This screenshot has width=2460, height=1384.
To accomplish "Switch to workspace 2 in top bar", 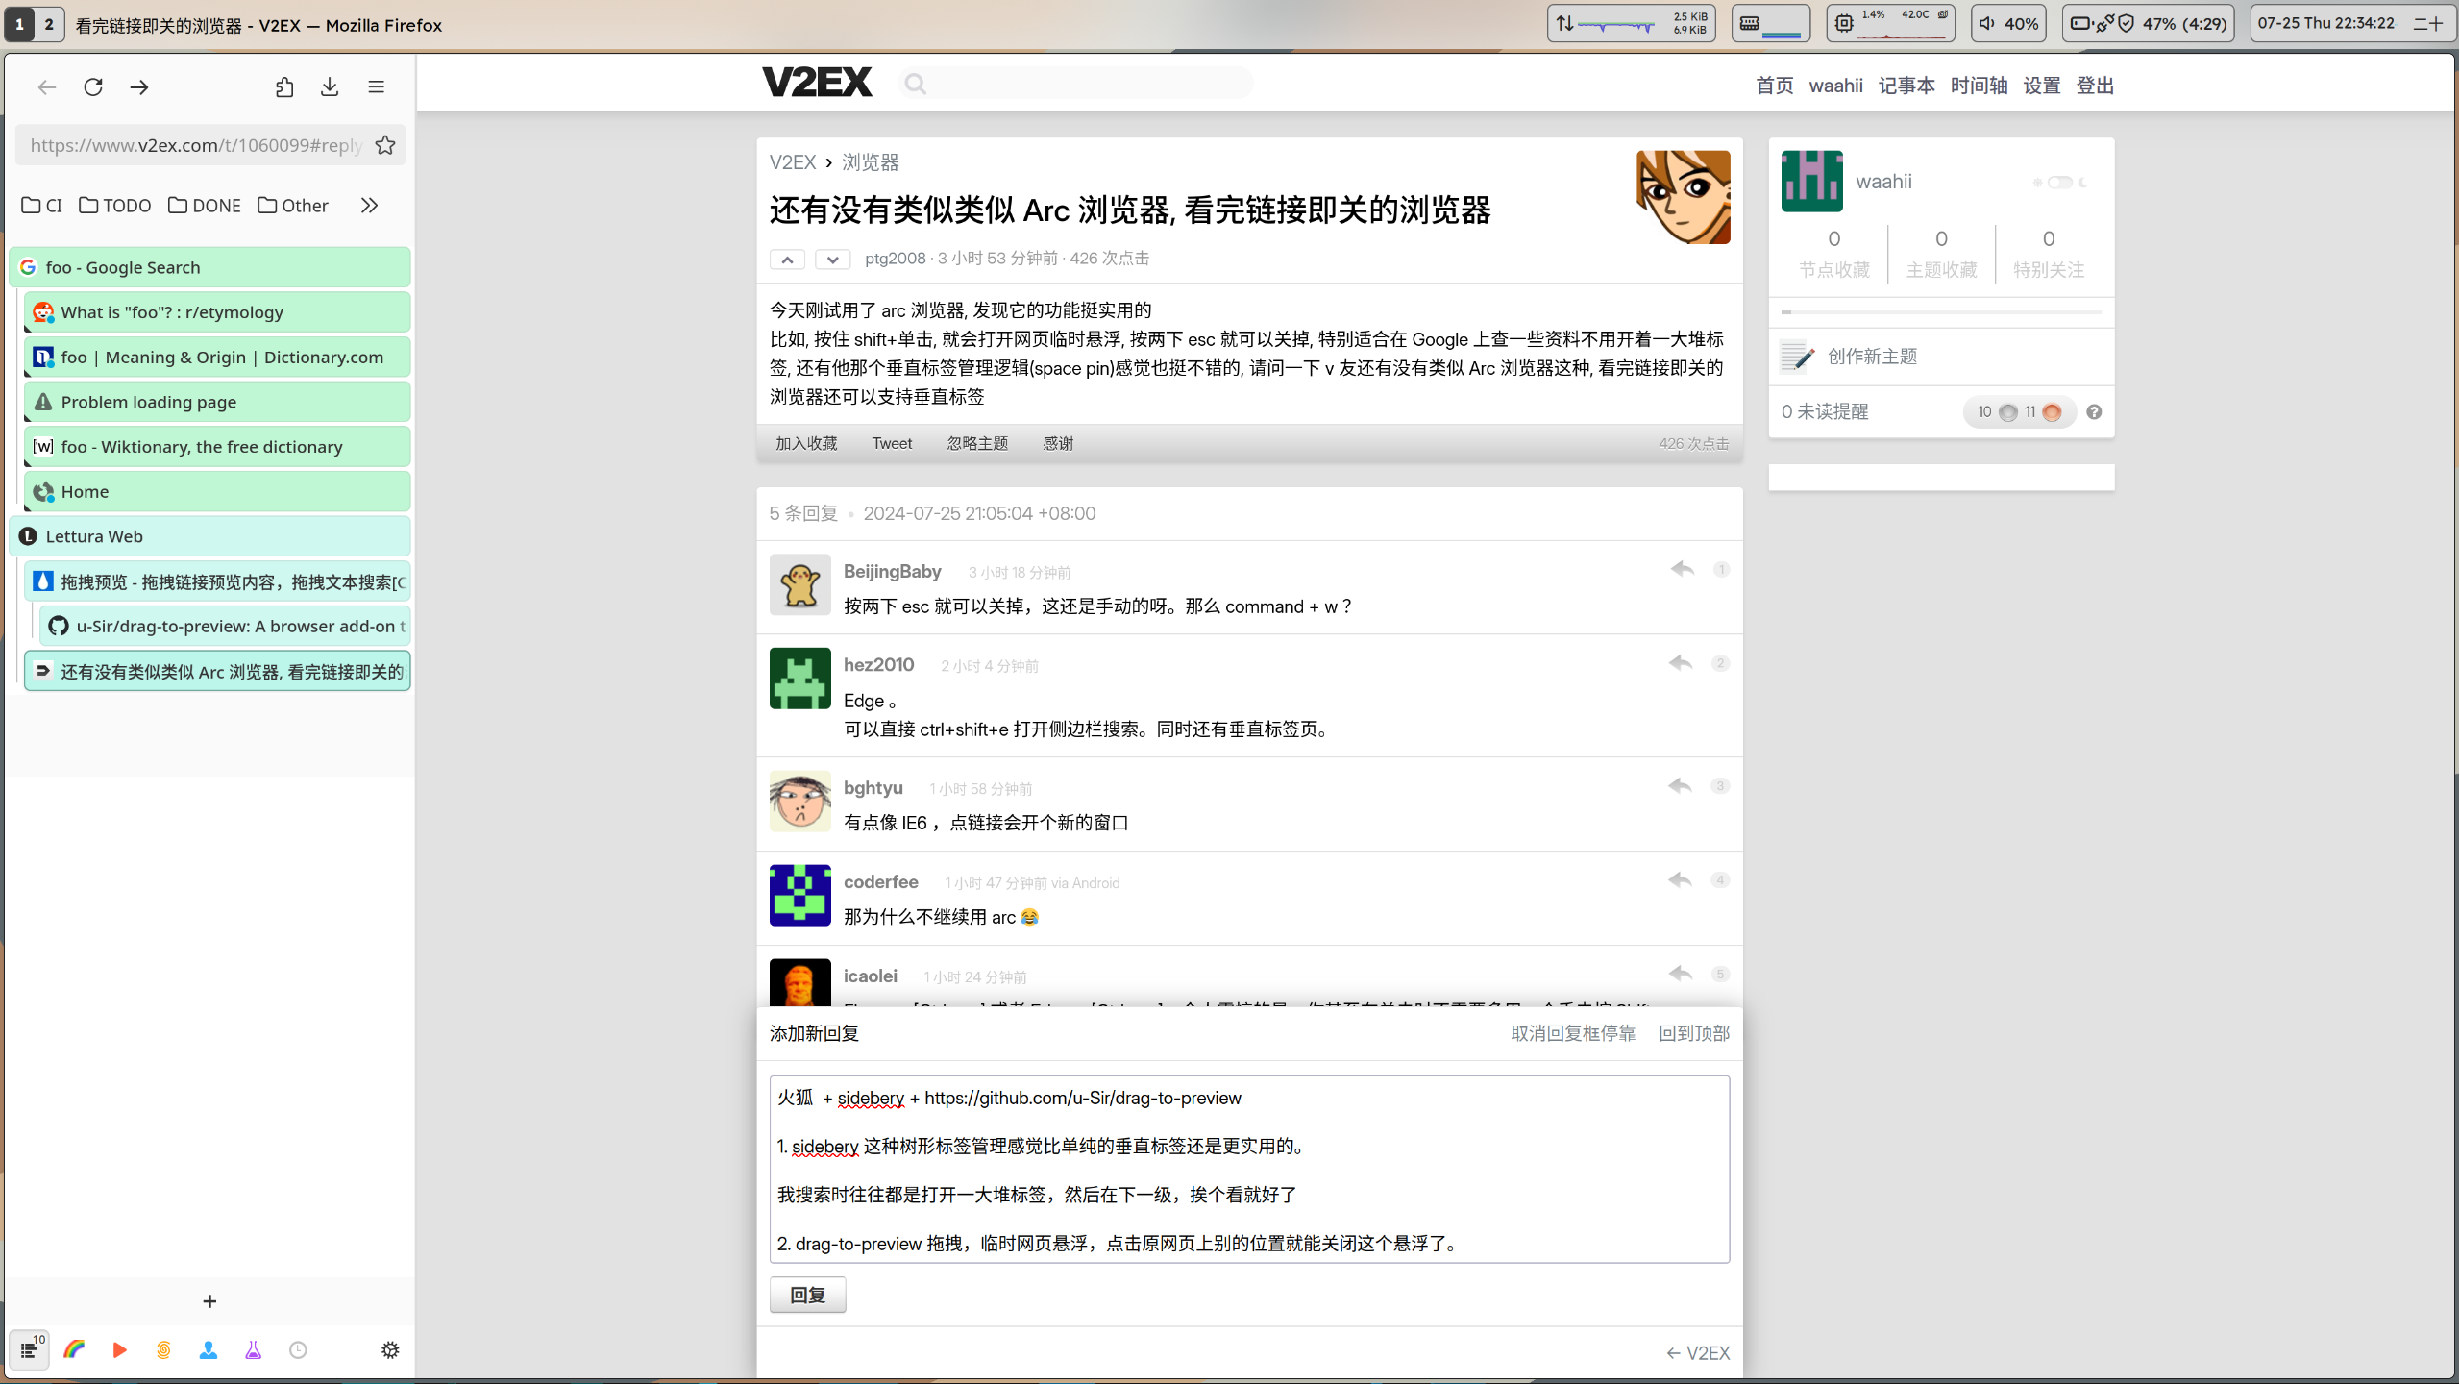I will (x=49, y=24).
